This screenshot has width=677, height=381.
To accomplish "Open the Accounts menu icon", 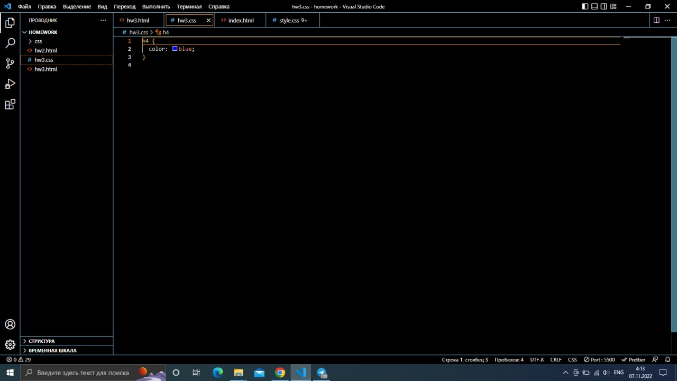I will click(10, 324).
